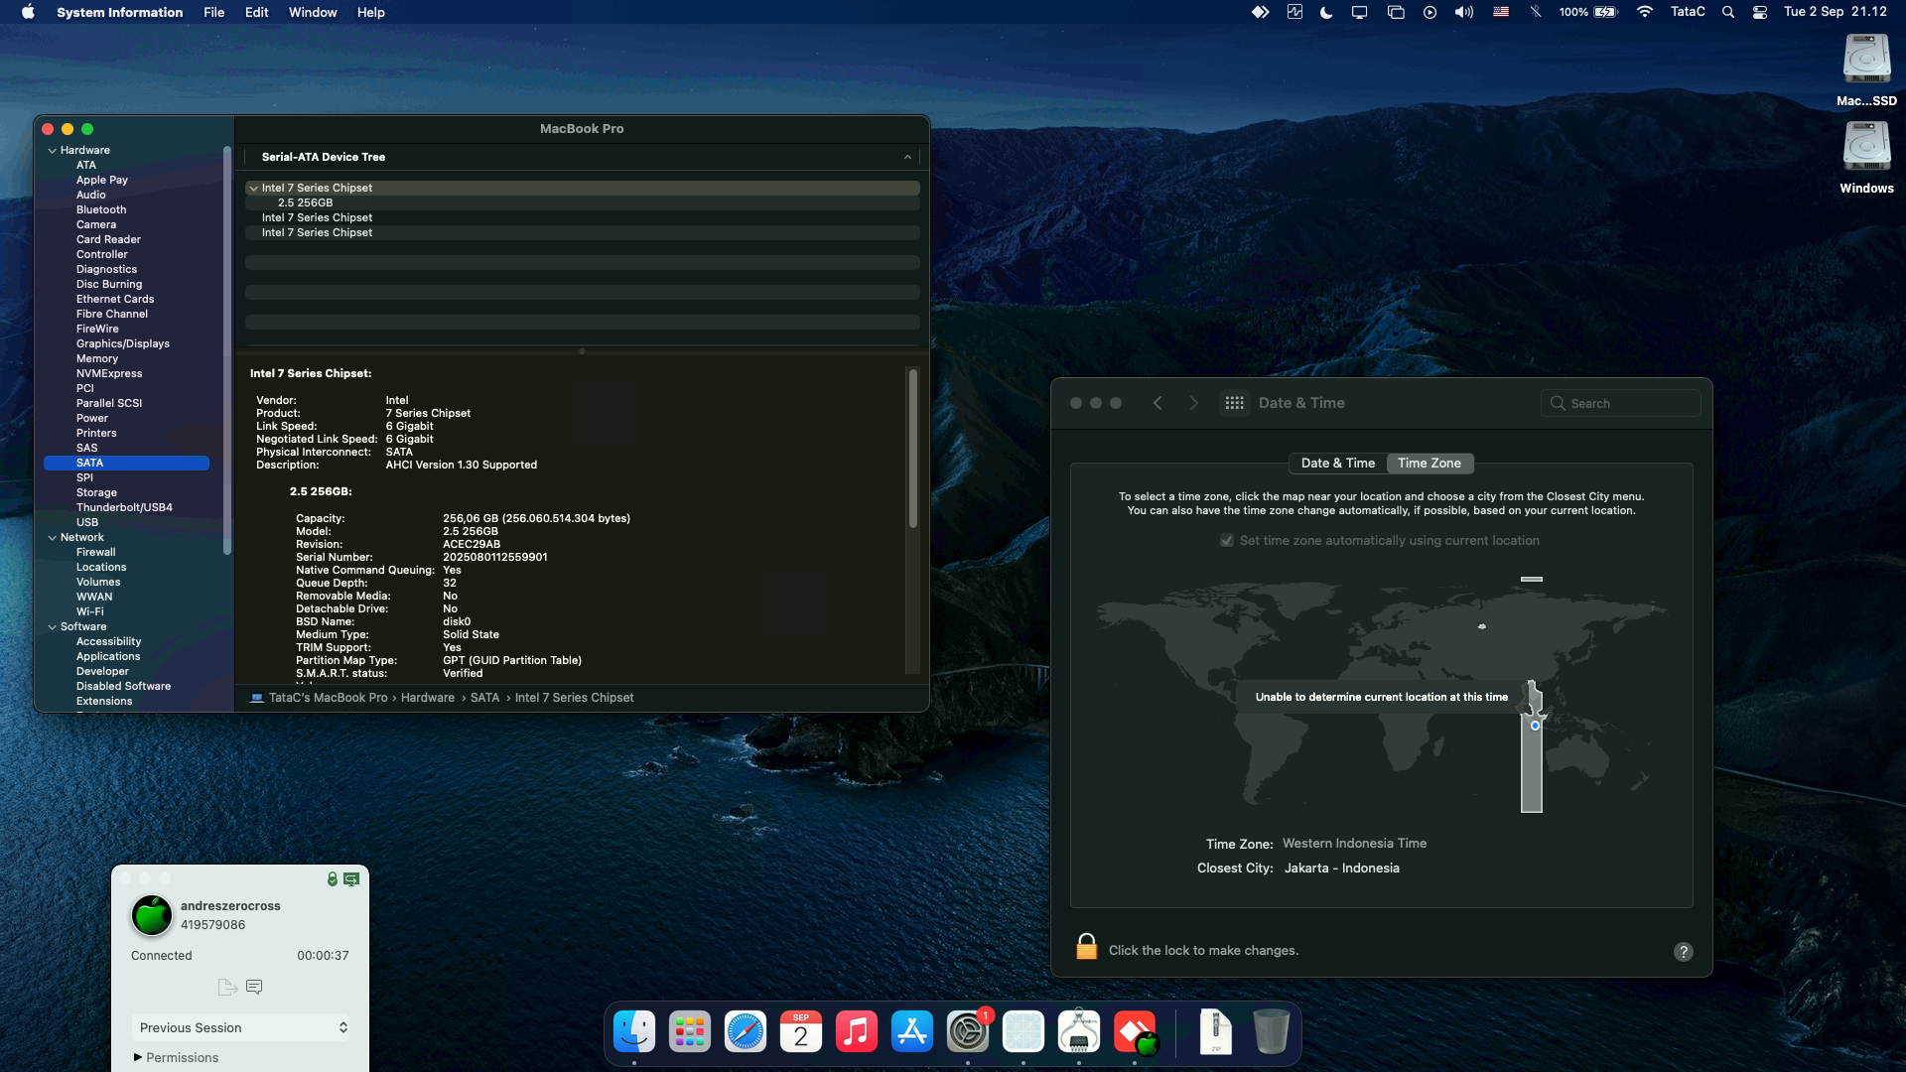This screenshot has width=1906, height=1072.
Task: Click the lock icon to make changes
Action: 1086,948
